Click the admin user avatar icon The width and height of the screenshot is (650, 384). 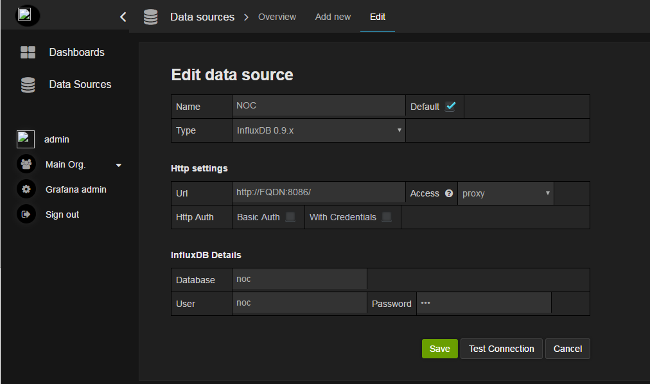click(x=26, y=139)
